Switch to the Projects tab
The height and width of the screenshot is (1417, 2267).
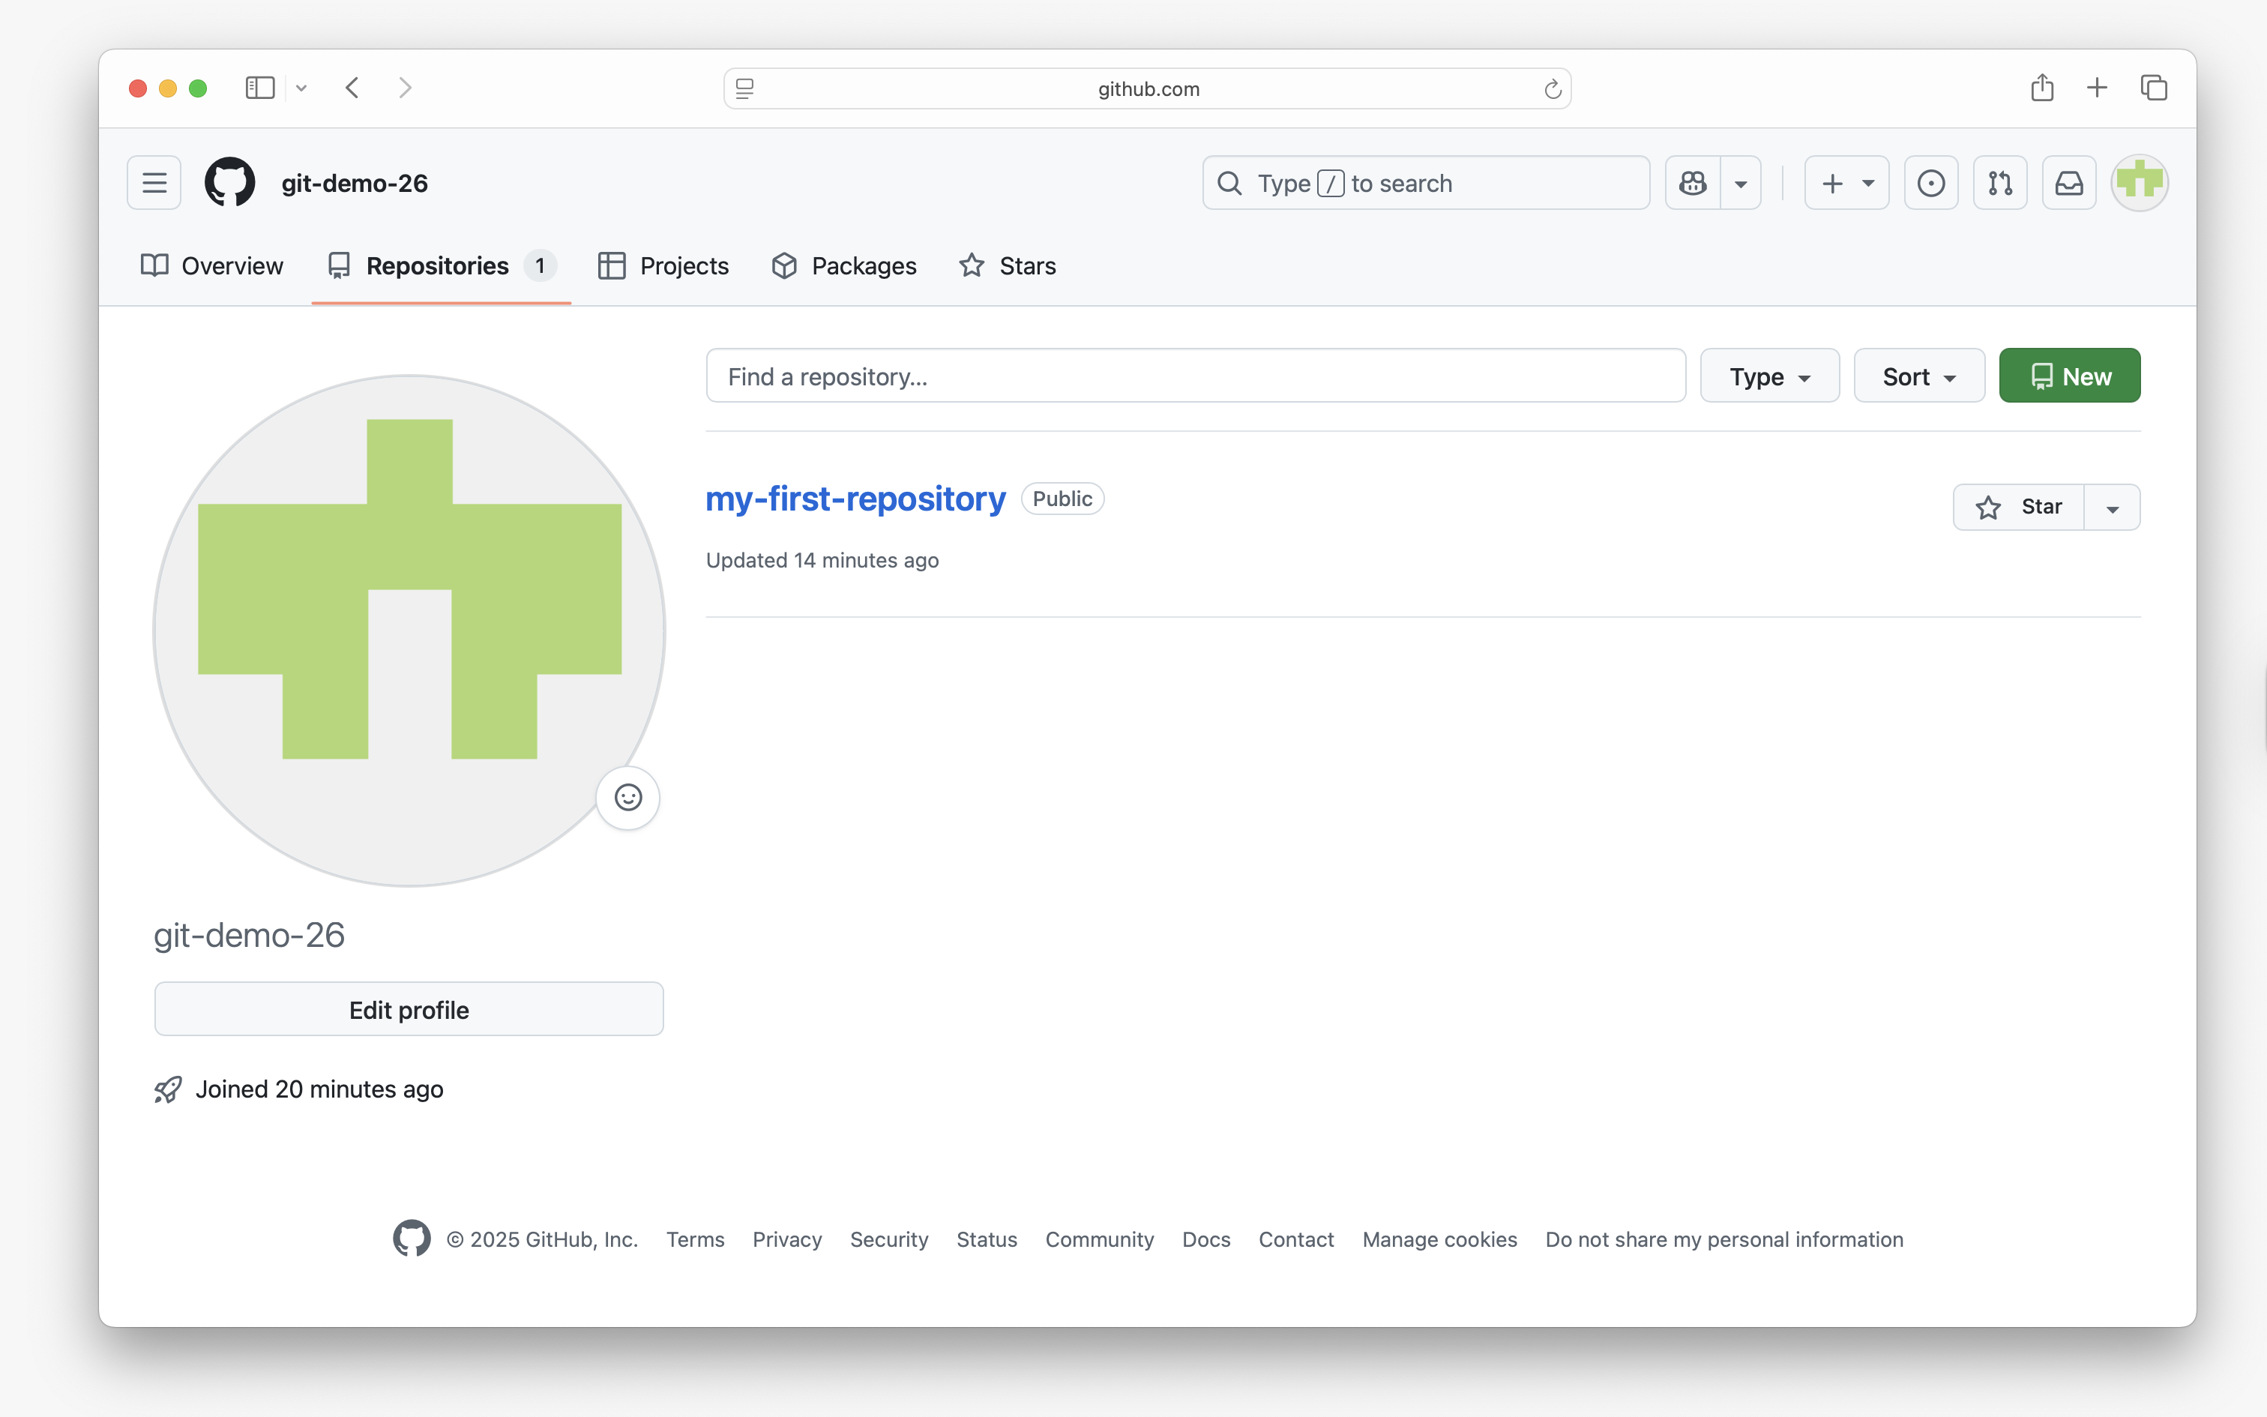point(682,265)
